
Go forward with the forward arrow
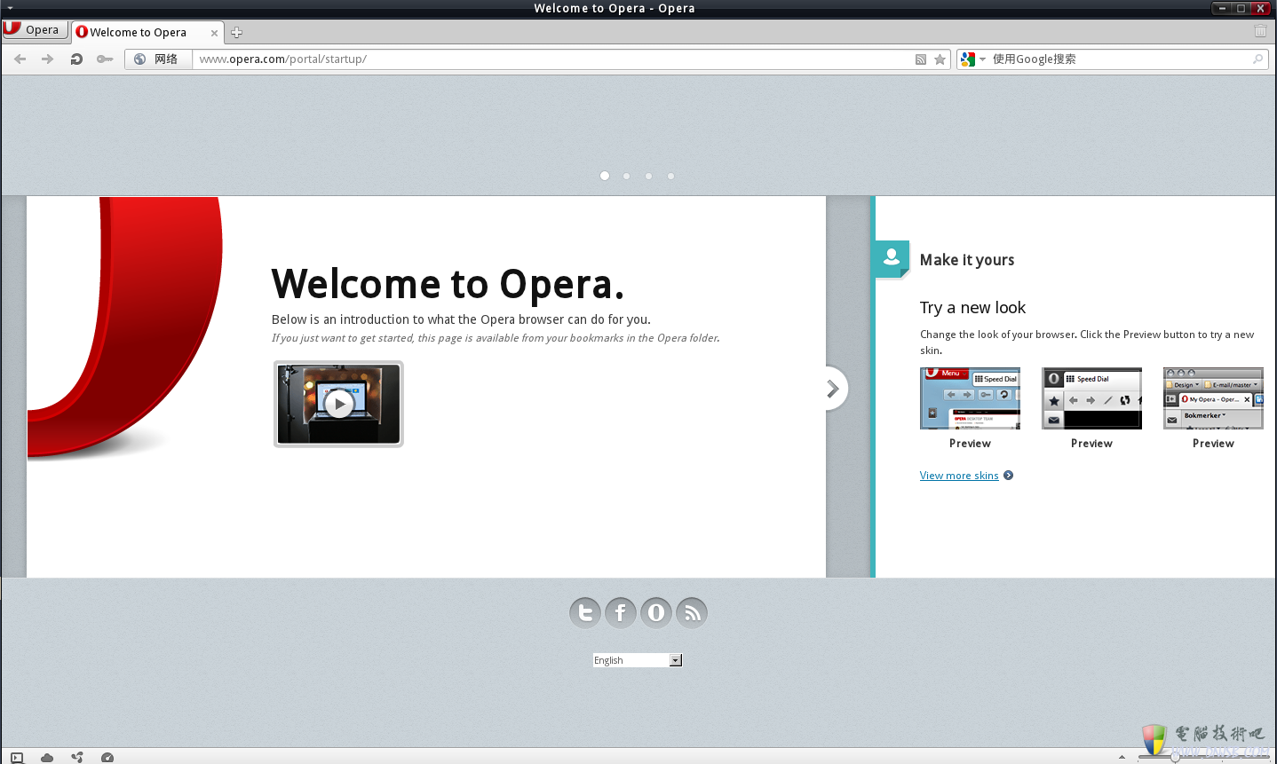point(48,59)
